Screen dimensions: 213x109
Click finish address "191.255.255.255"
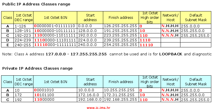point(120,31)
